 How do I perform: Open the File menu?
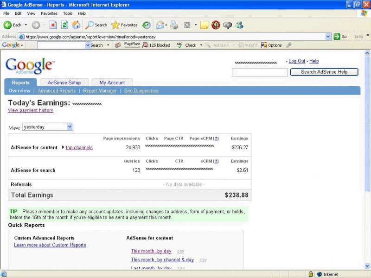6,13
